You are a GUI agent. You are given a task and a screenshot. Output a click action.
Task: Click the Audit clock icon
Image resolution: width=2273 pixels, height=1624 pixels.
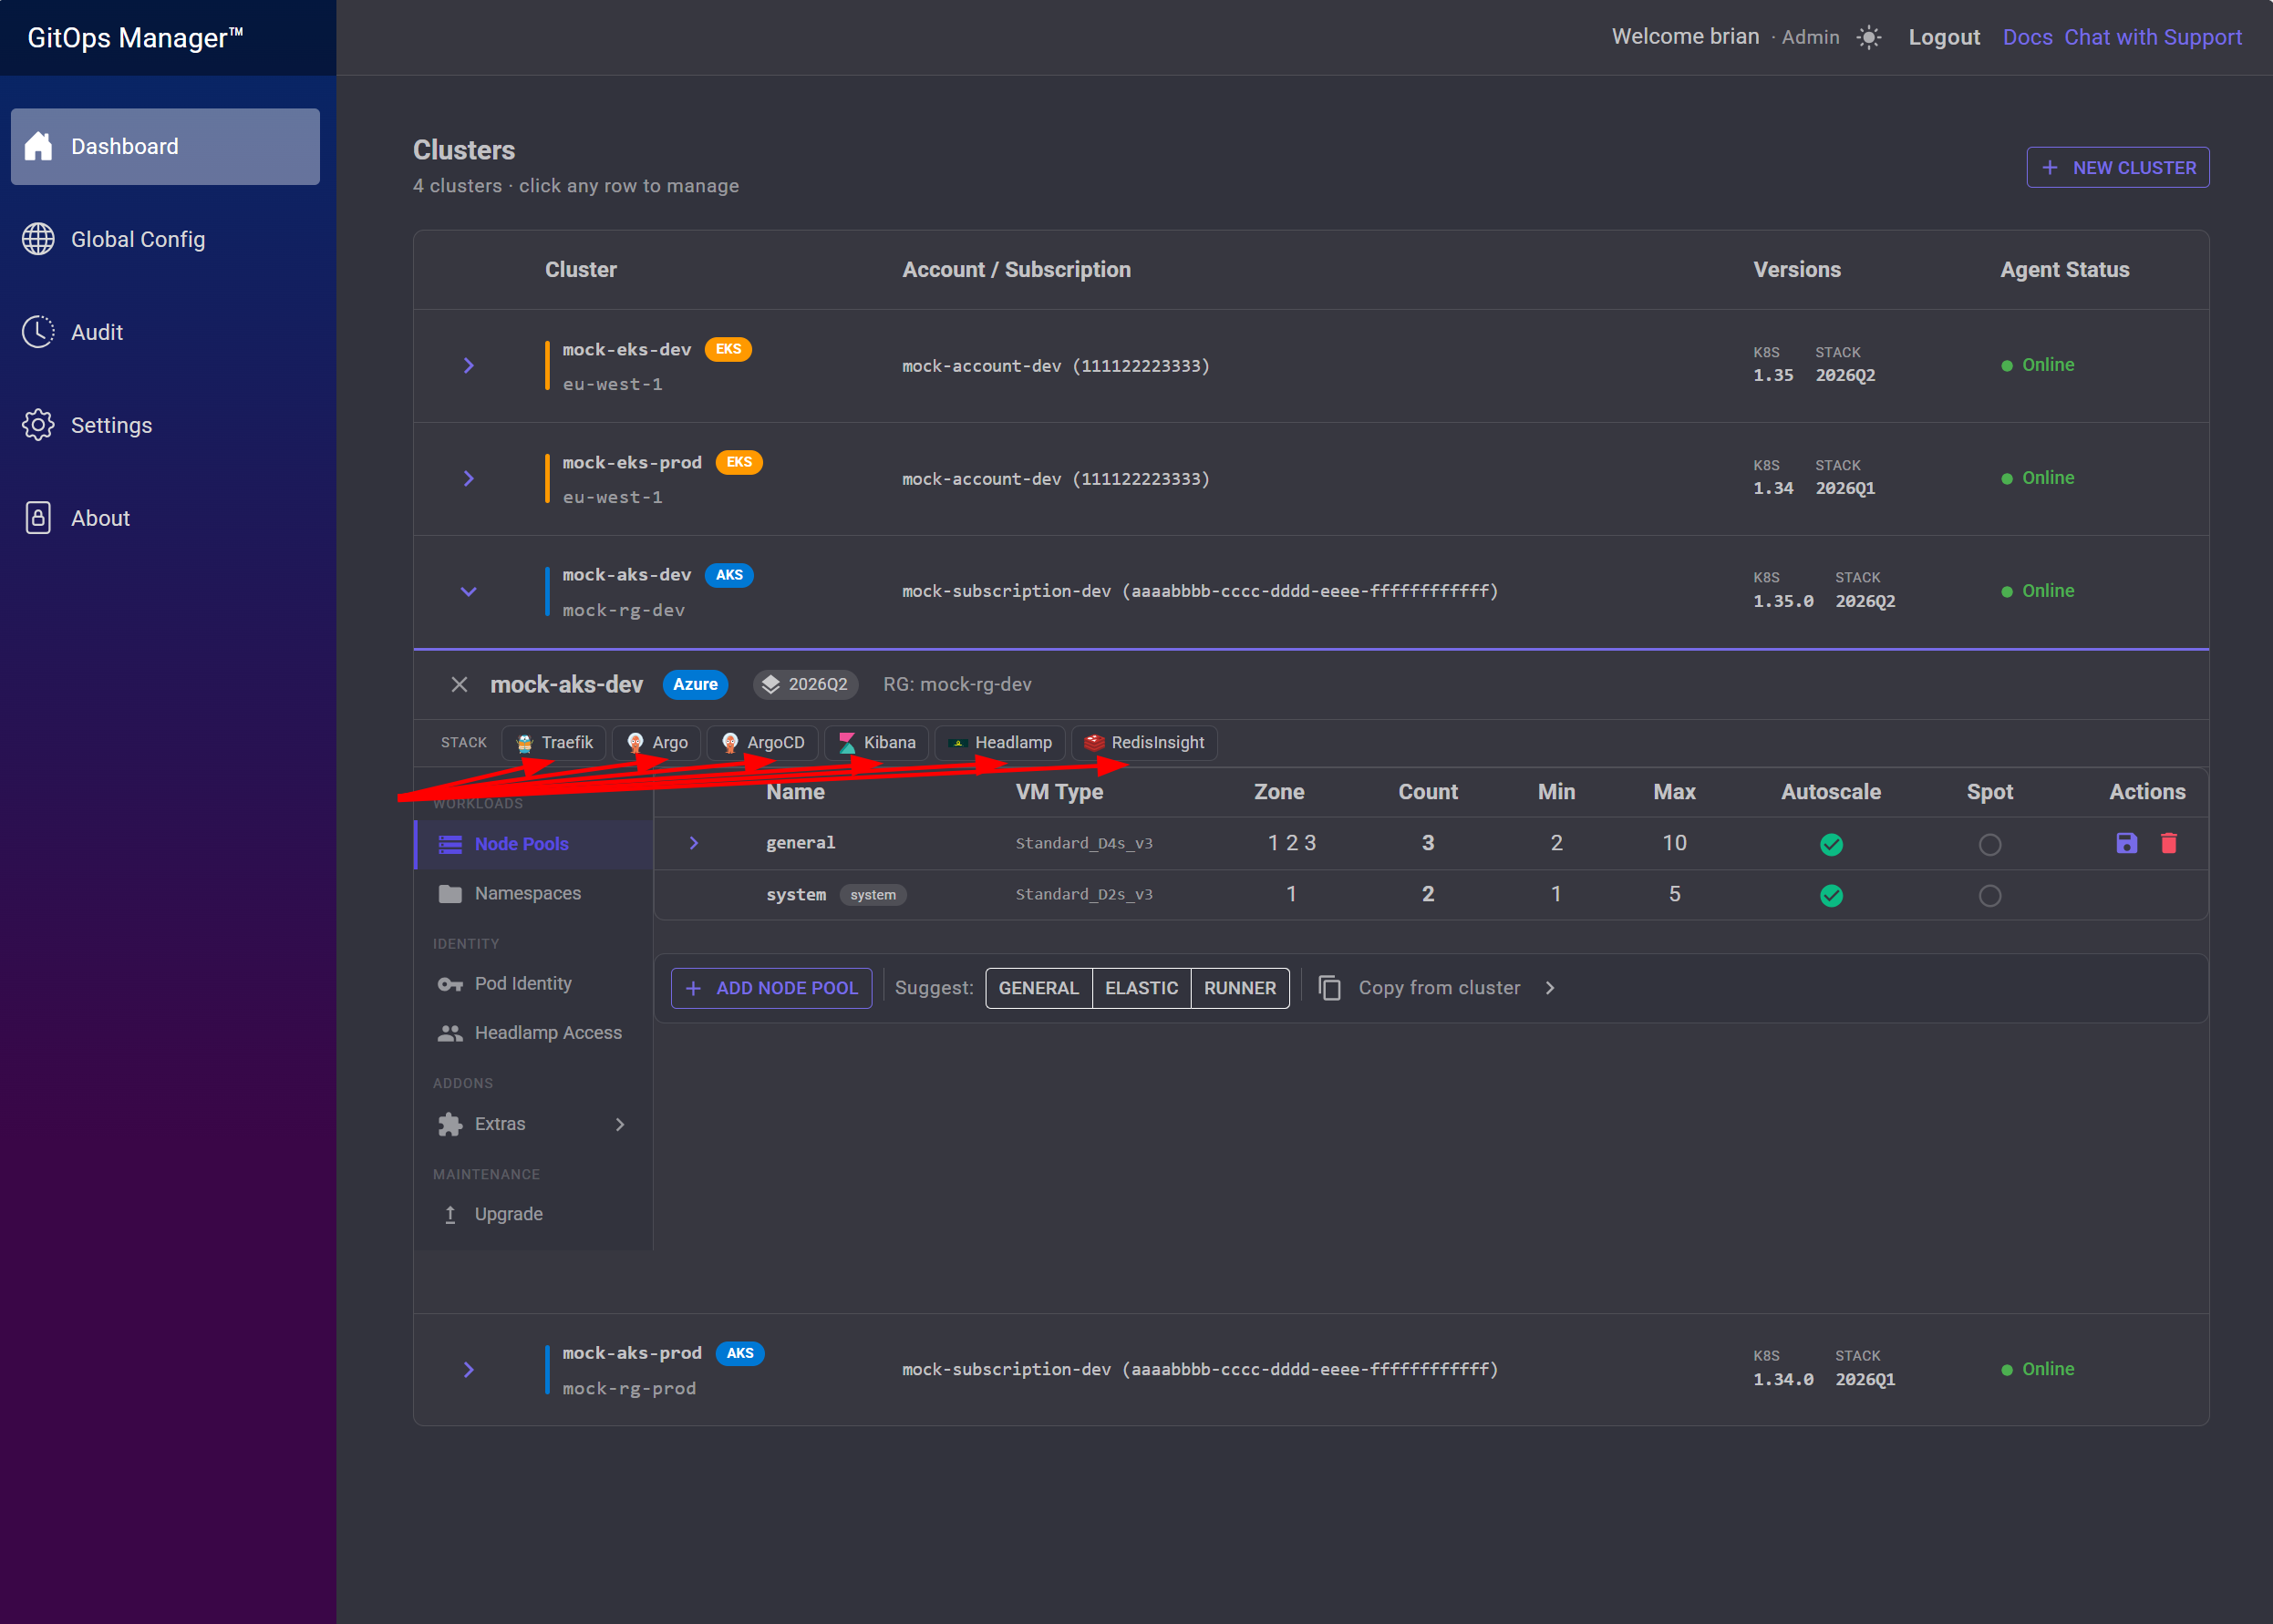pos(38,332)
